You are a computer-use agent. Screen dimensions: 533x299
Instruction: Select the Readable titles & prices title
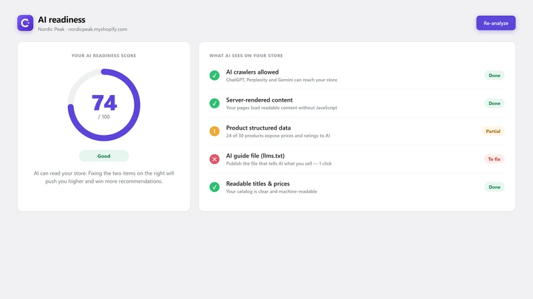click(x=258, y=184)
